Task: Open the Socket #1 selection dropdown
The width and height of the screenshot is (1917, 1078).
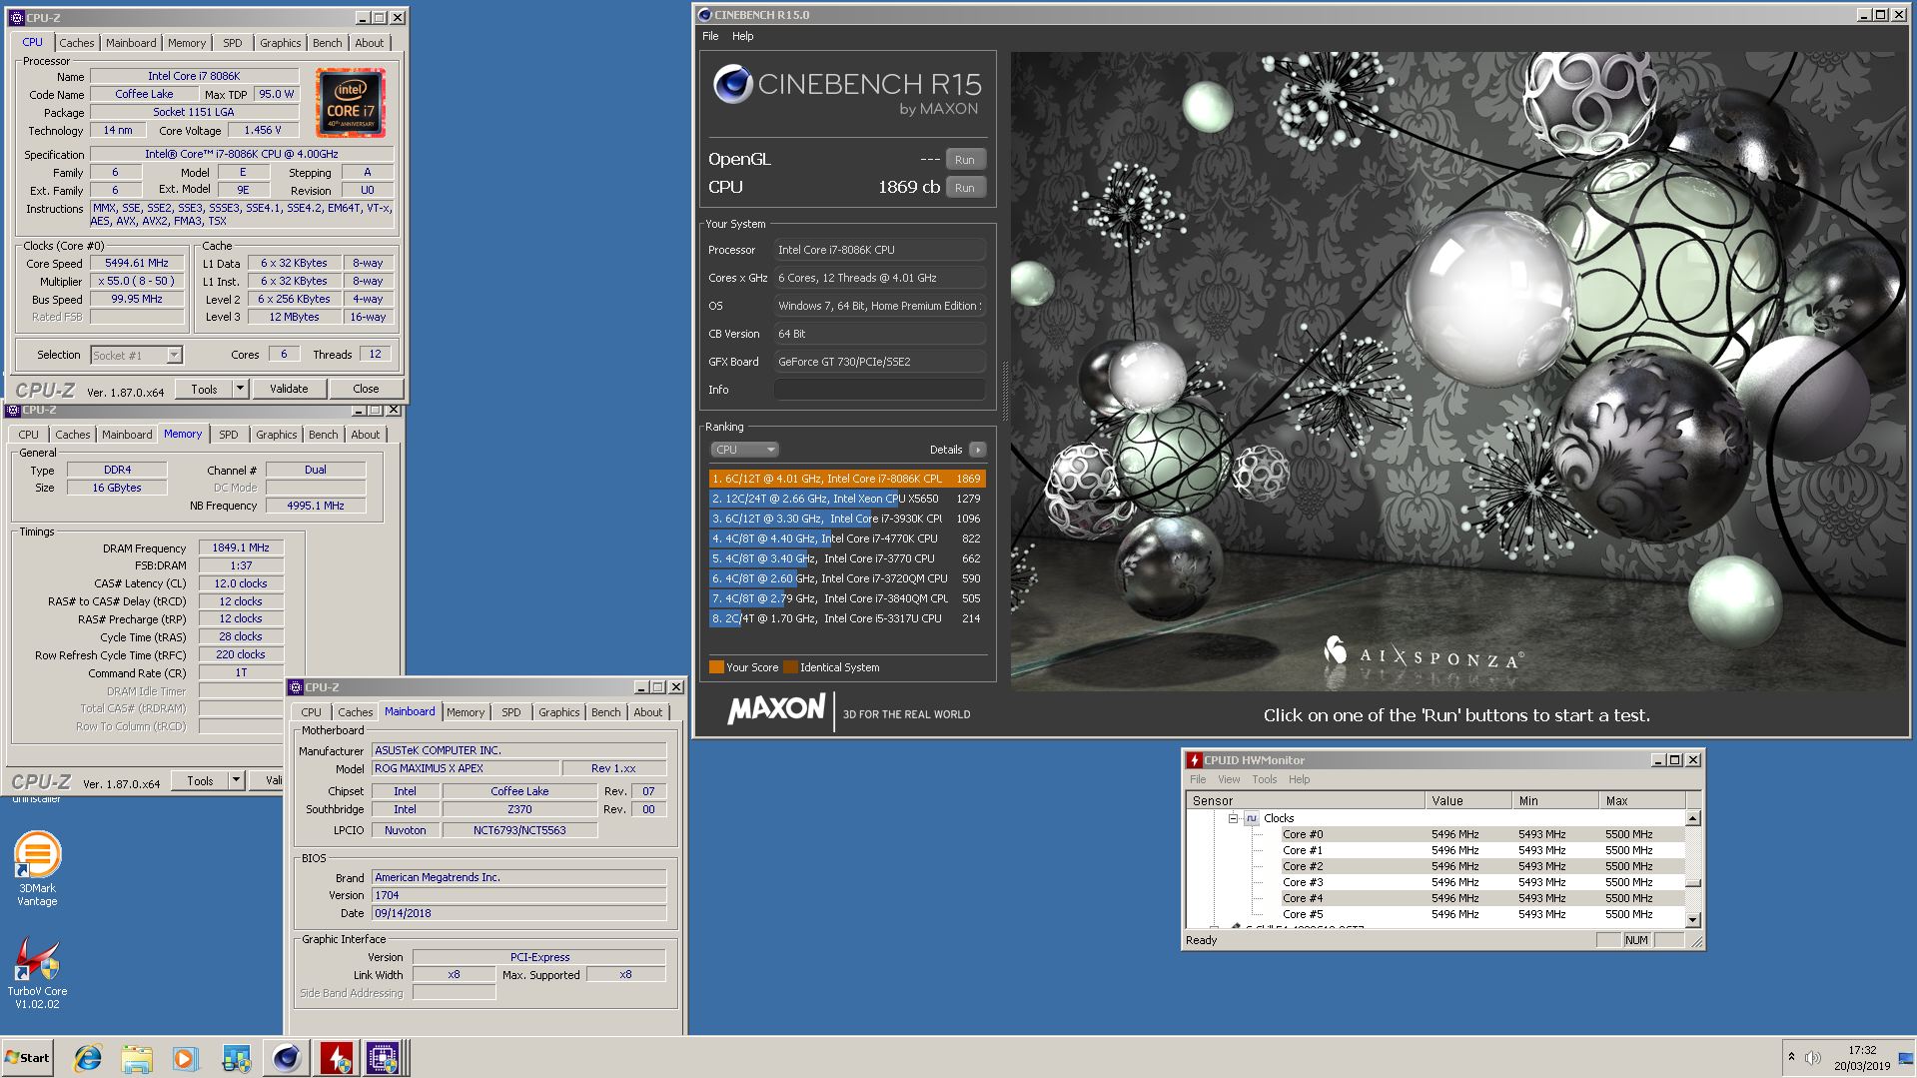Action: pyautogui.click(x=174, y=356)
